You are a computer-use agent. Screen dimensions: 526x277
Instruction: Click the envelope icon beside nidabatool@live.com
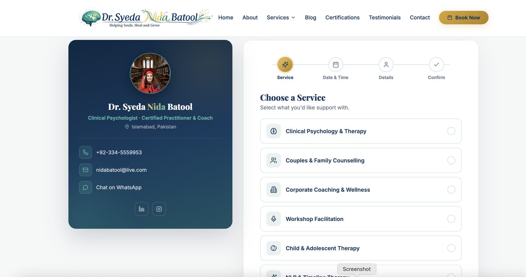(85, 170)
